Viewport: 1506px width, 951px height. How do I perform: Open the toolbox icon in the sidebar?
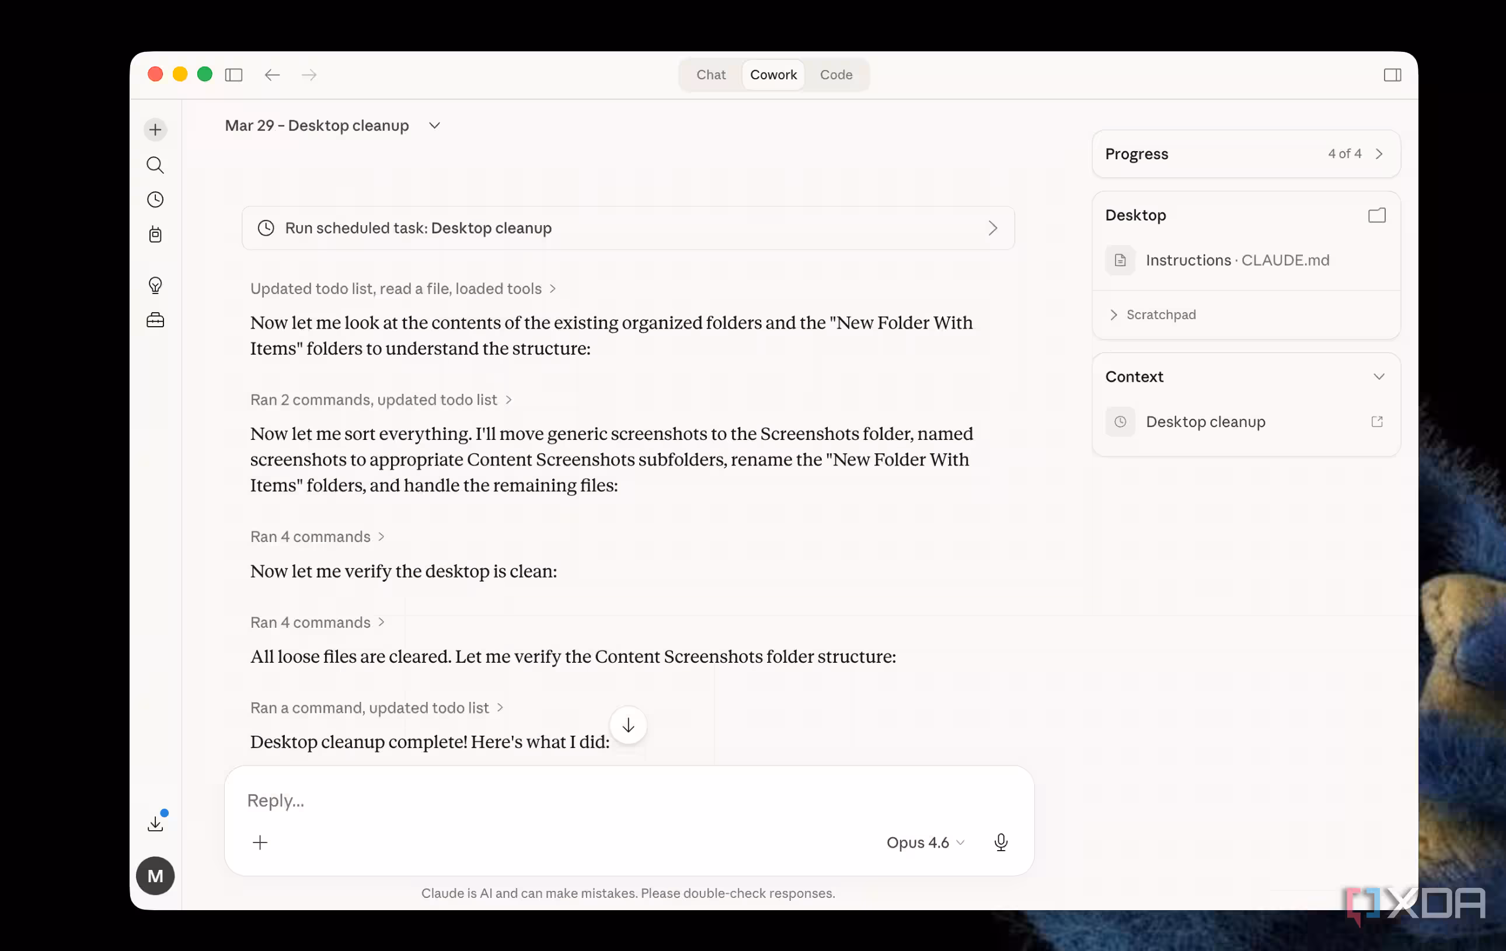tap(155, 320)
